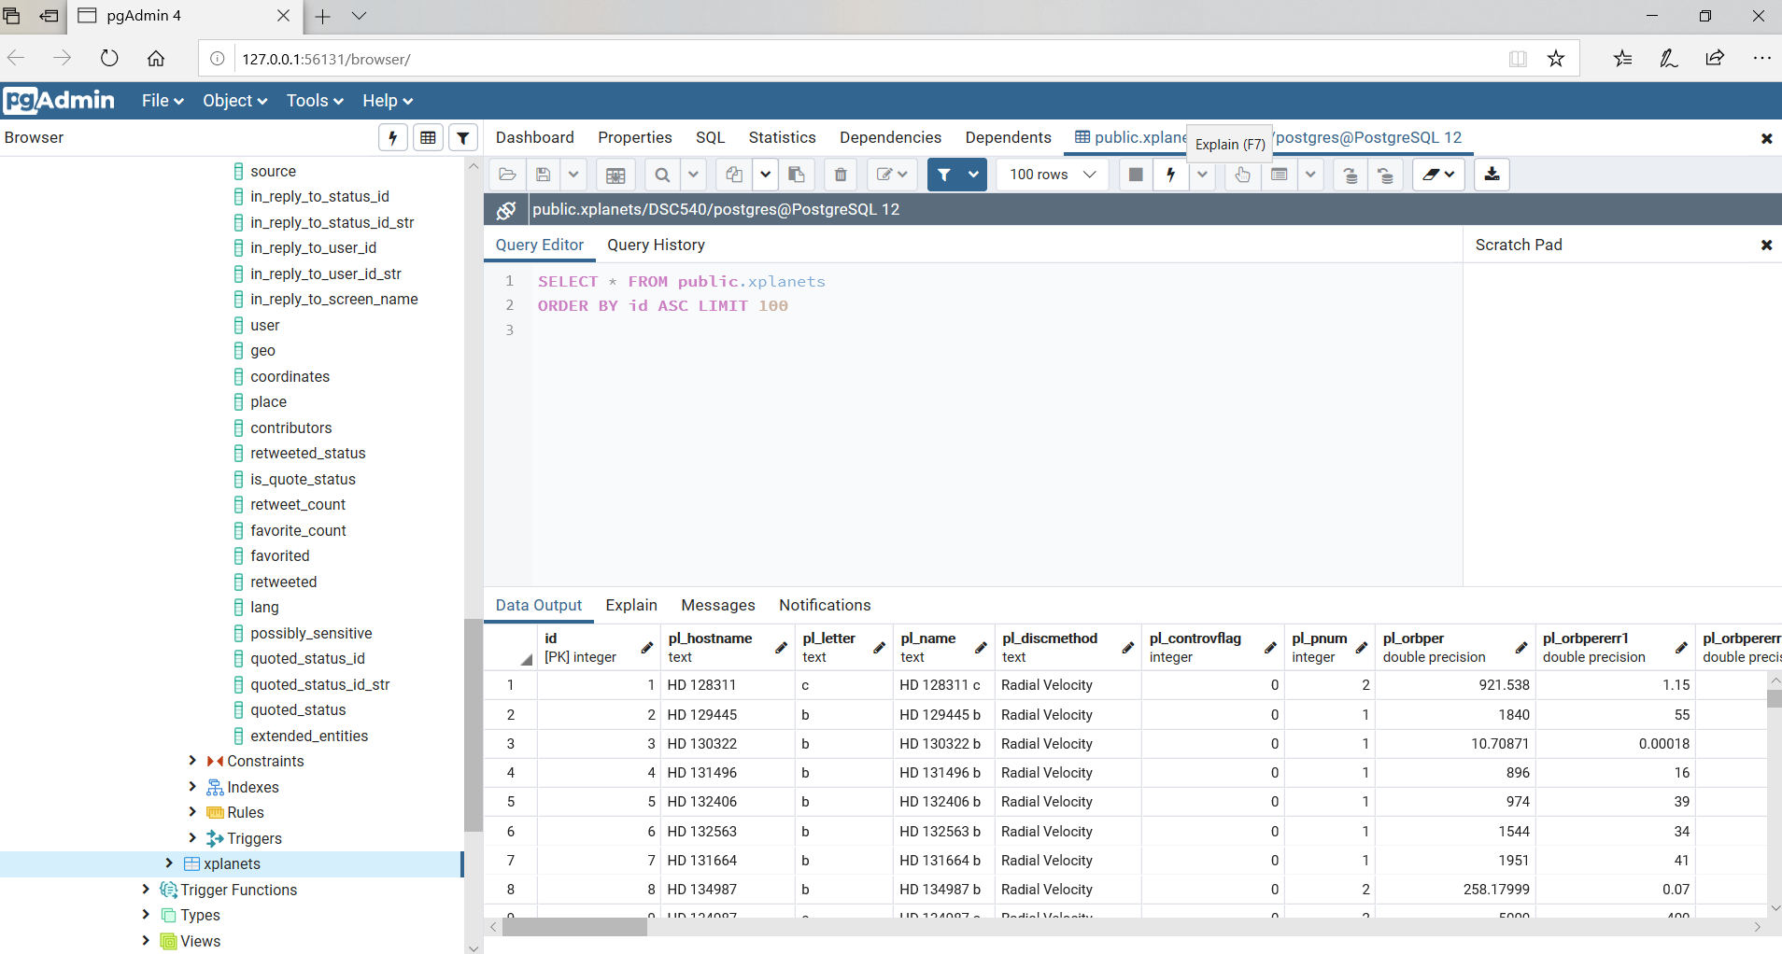Click the Open File toolbar icon
This screenshot has height=954, width=1782.
(x=507, y=175)
